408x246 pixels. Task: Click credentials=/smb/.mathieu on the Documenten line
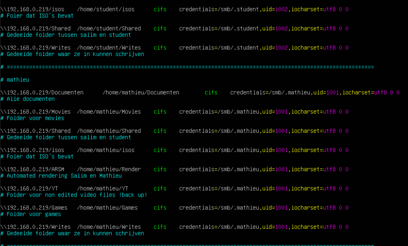[x=270, y=93]
